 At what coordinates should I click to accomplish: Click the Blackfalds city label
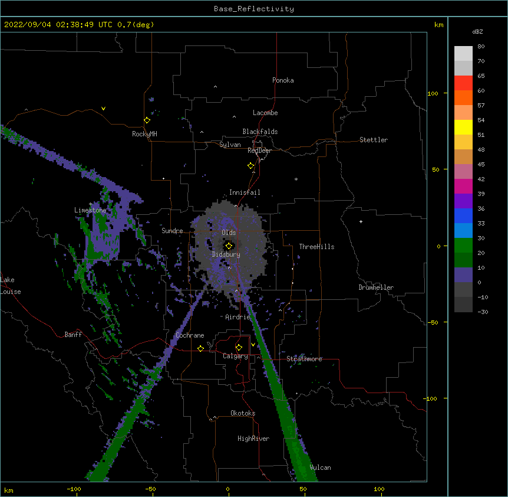pos(260,132)
